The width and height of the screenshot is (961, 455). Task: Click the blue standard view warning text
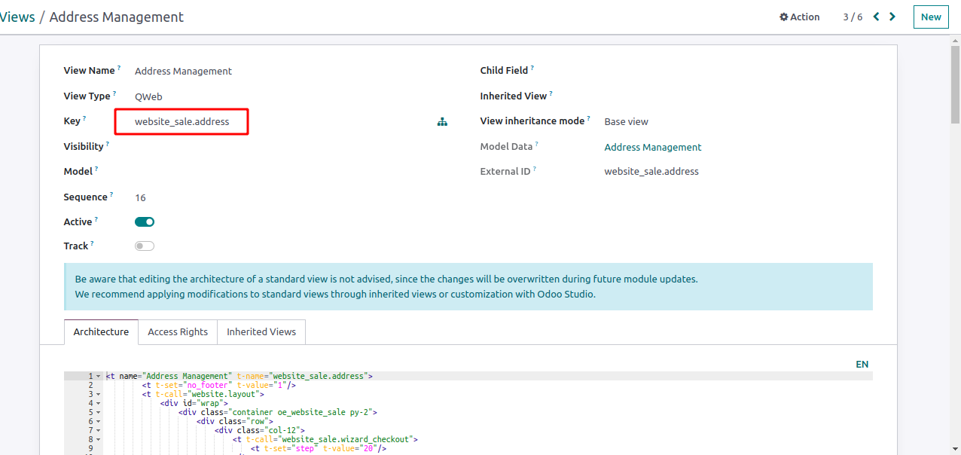pyautogui.click(x=386, y=286)
